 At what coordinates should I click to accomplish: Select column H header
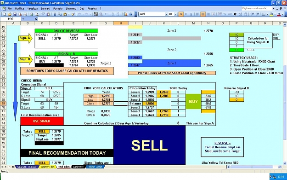click(121, 23)
